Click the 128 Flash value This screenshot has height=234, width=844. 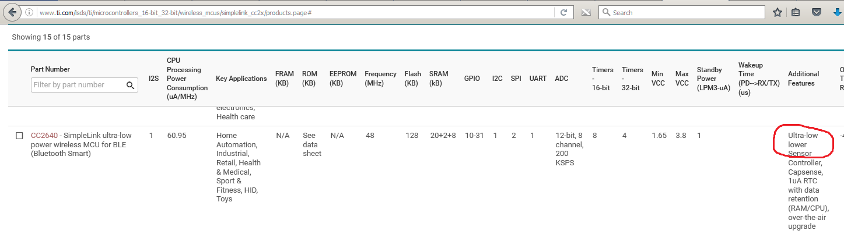click(x=412, y=136)
